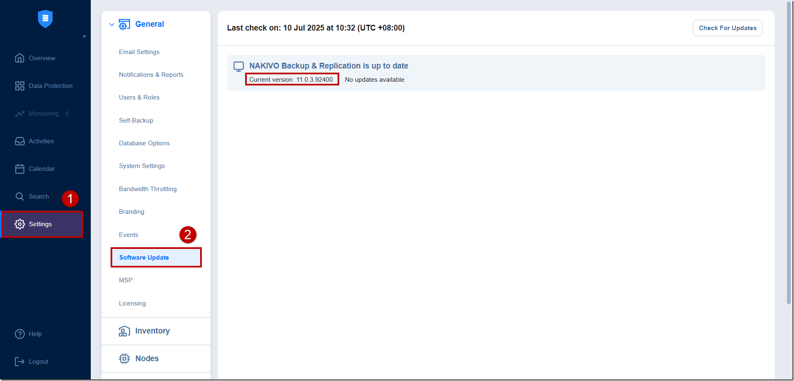The width and height of the screenshot is (794, 381).
Task: Select Settings menu item
Action: pos(43,224)
